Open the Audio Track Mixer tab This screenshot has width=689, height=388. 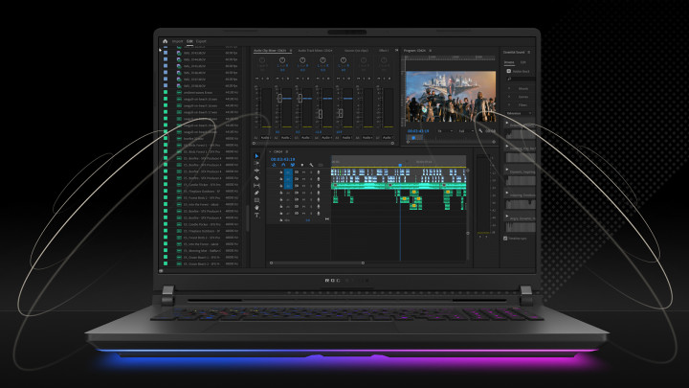(315, 51)
